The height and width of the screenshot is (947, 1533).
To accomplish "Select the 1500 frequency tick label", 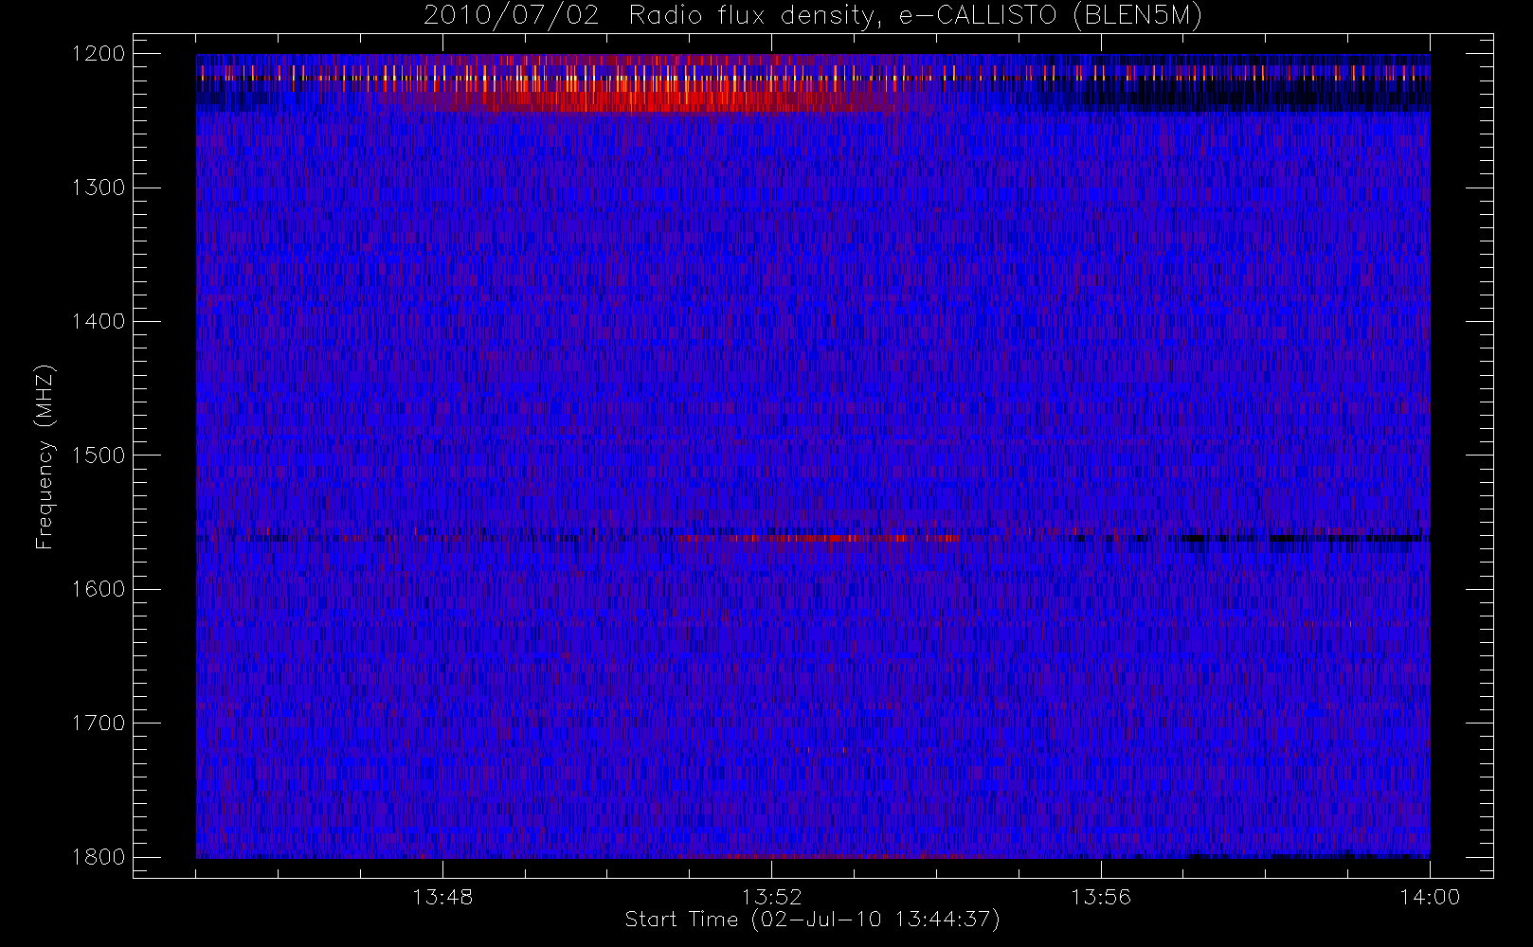I will point(99,456).
